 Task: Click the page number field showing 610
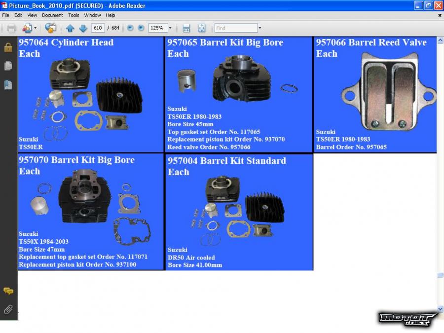98,28
